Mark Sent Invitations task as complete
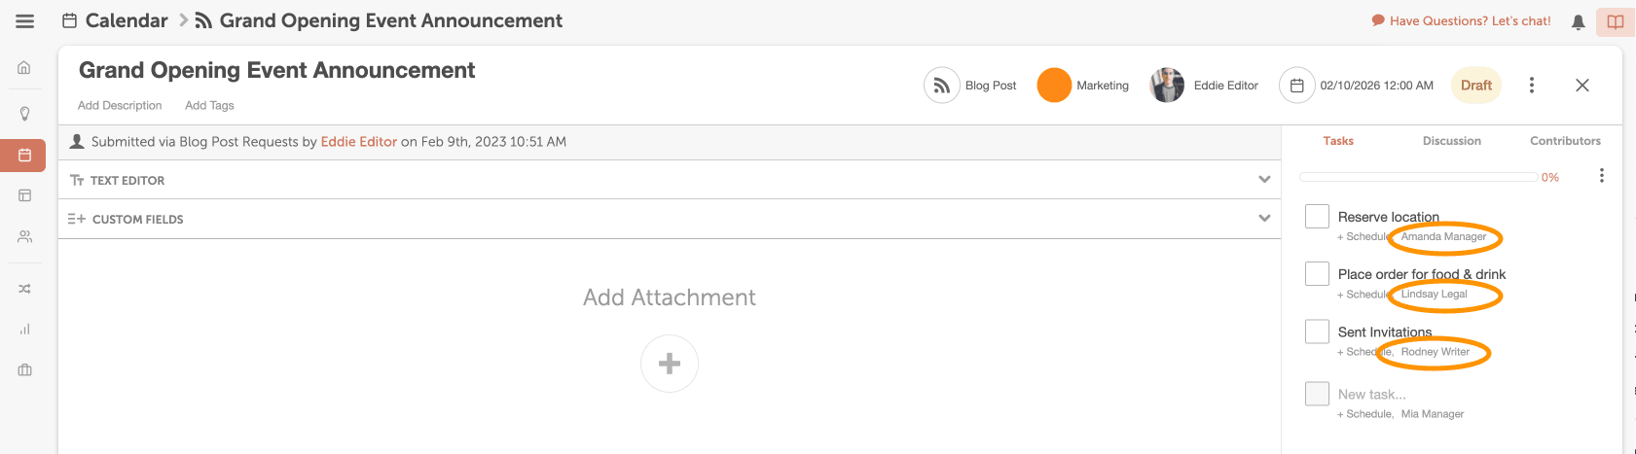Viewport: 1636px width, 454px height. 1317,332
